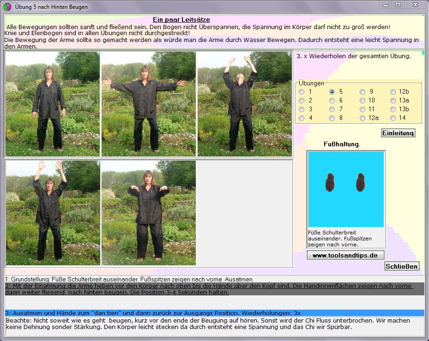
Task: Click the app icon in title bar
Action: click(x=7, y=6)
